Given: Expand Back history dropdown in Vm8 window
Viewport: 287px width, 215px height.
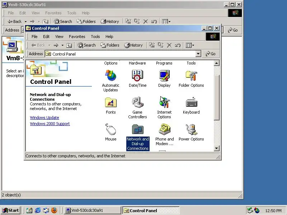Looking at the screenshot, I should click(x=25, y=21).
